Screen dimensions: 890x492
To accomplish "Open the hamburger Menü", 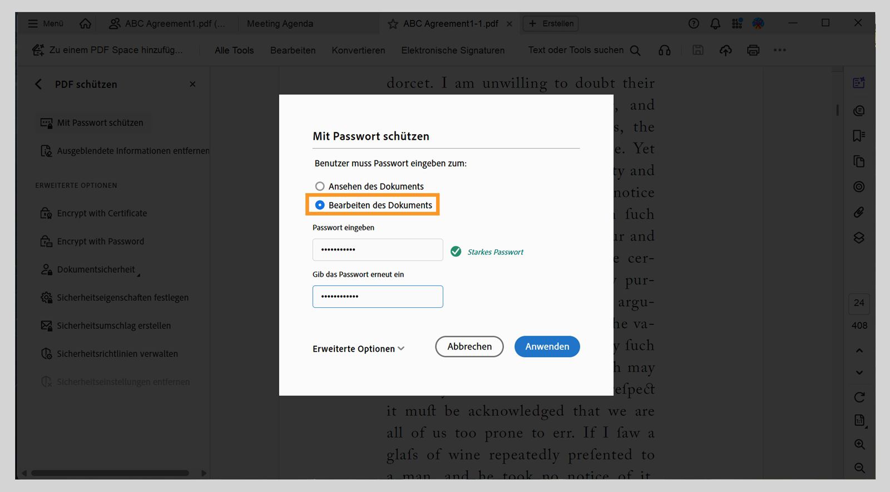I will click(46, 23).
